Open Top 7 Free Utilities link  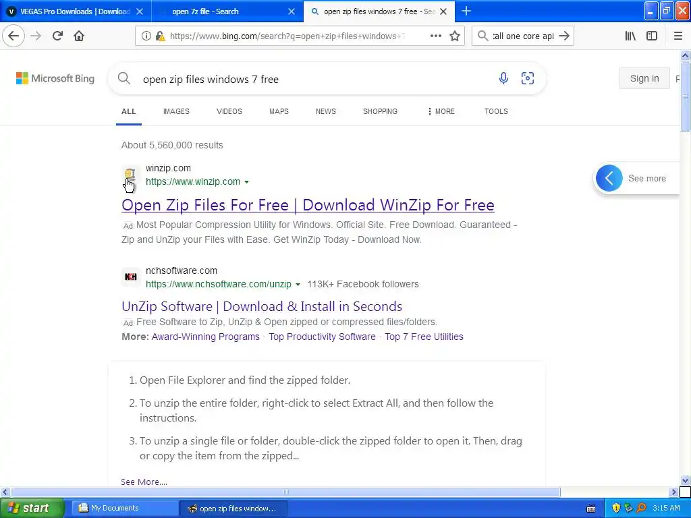coord(424,337)
